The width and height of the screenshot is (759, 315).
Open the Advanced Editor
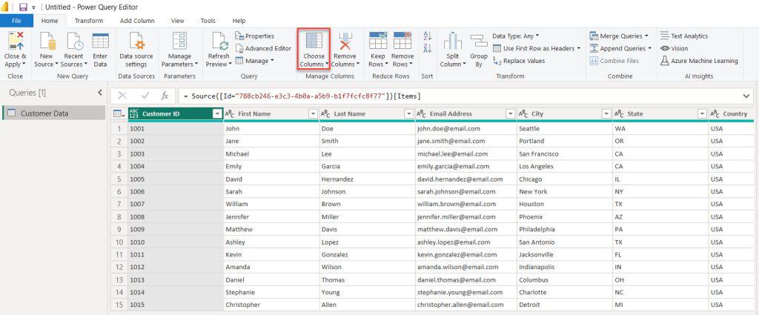[x=263, y=48]
